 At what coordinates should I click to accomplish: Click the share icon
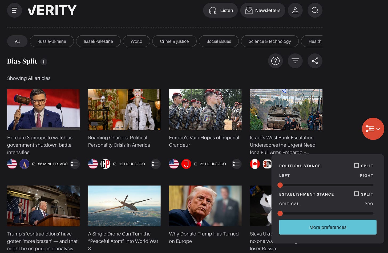click(315, 61)
